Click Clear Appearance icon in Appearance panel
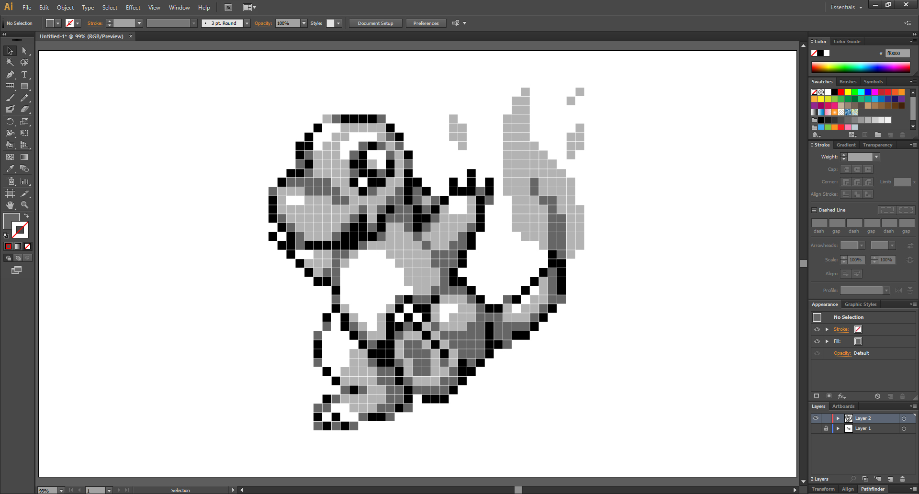 (877, 396)
